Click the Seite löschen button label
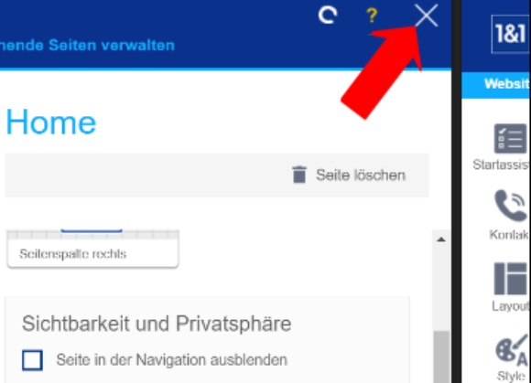Image resolution: width=531 pixels, height=383 pixels. pos(361,176)
